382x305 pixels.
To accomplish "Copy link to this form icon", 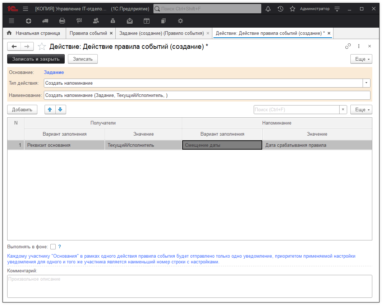I will (x=348, y=46).
